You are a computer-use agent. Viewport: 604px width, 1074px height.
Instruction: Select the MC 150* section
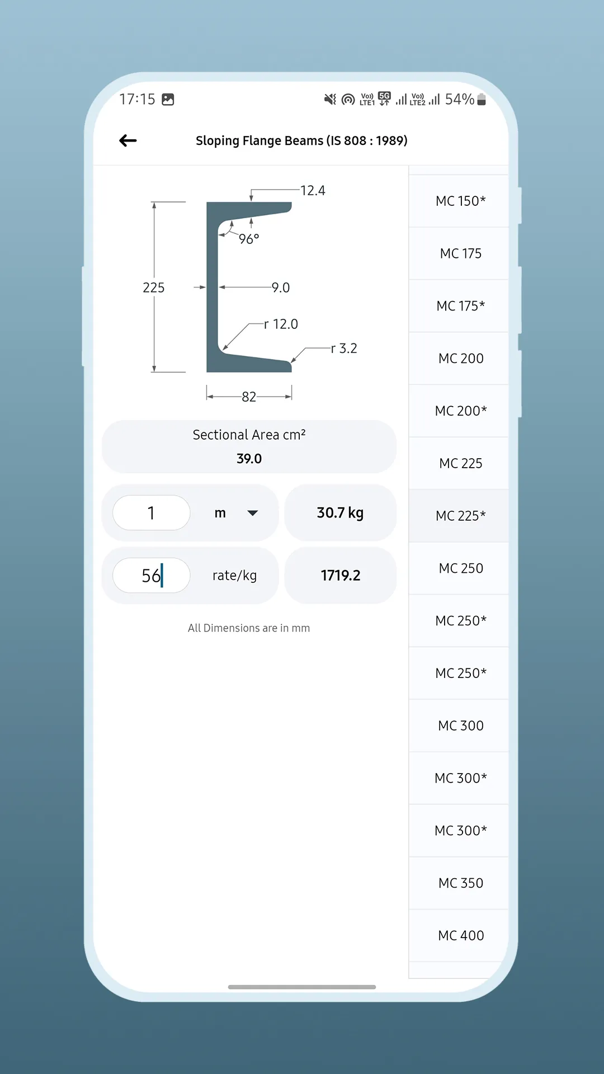click(460, 201)
